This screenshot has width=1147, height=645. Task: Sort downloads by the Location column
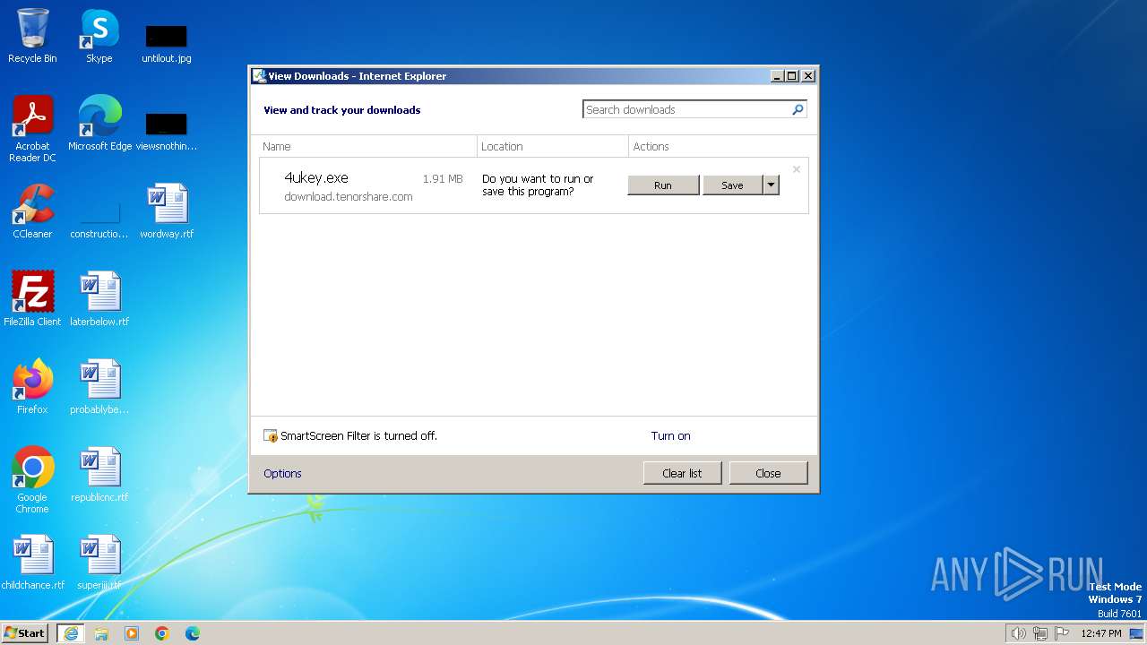[553, 146]
